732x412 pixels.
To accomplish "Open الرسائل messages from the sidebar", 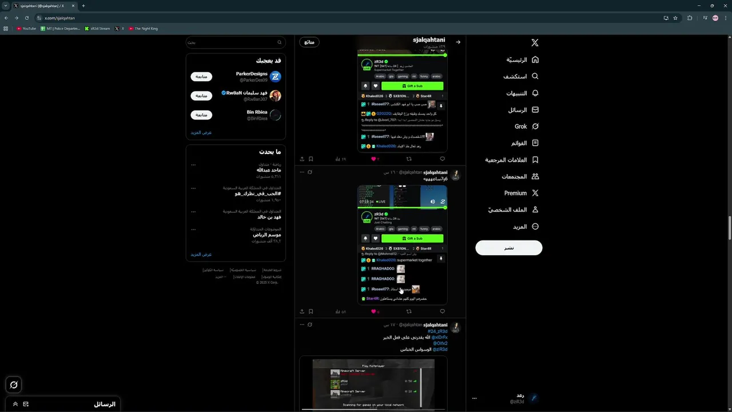I will 523,109.
